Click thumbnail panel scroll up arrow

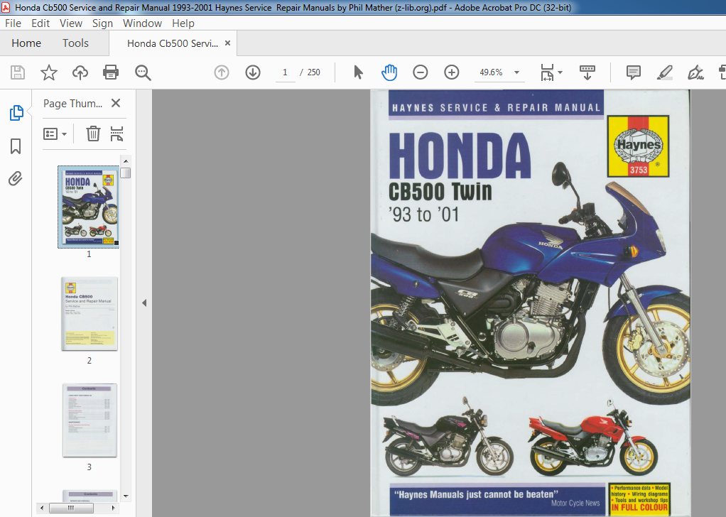[x=126, y=160]
